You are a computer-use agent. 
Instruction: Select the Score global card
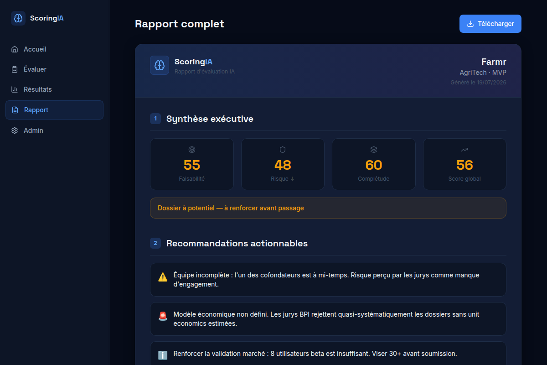464,164
